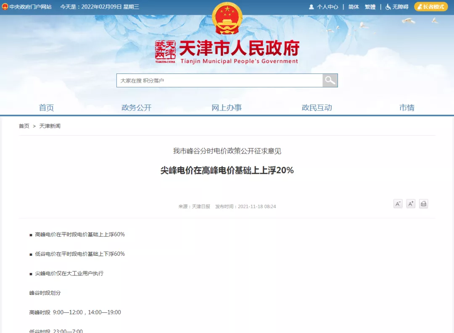This screenshot has height=333, width=454.
Task: Open the 网上办事 navigation tab
Action: pos(227,108)
